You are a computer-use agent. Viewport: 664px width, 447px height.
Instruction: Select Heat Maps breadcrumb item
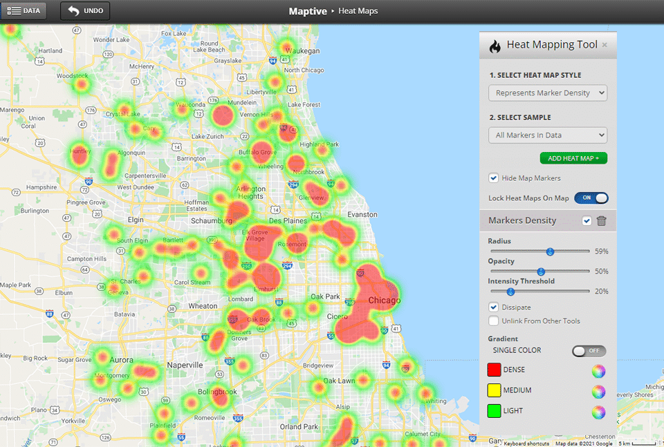[358, 10]
